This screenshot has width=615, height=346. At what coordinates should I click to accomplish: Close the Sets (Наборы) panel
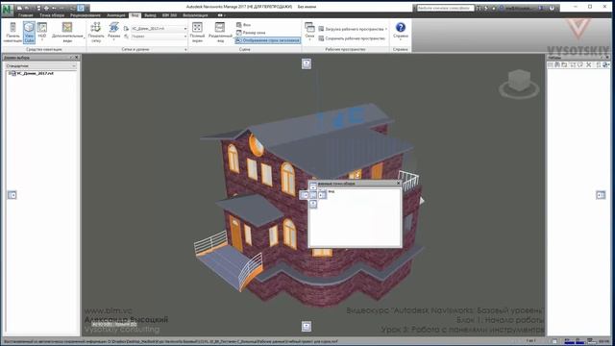(x=607, y=58)
